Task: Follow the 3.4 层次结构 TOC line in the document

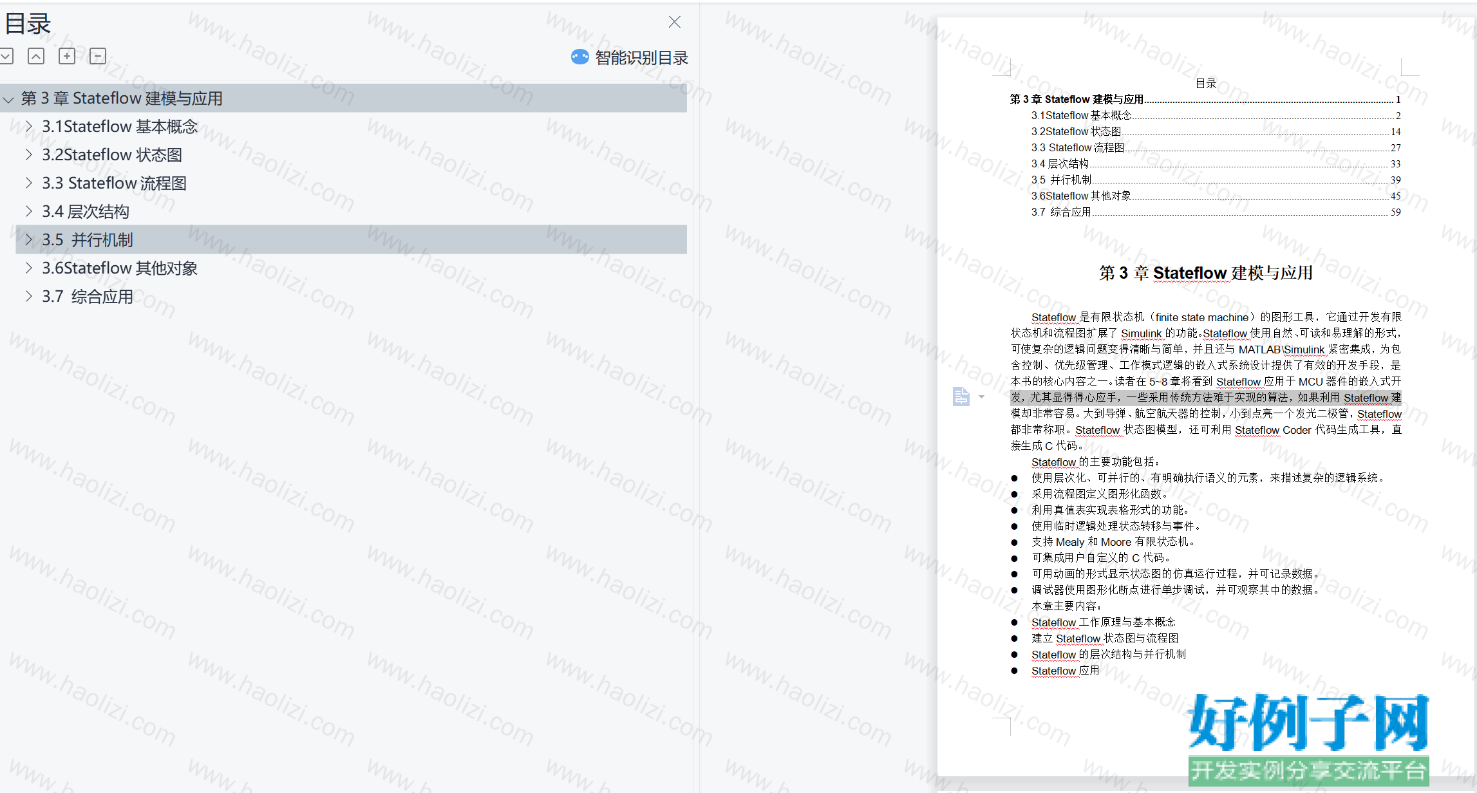Action: [1216, 163]
